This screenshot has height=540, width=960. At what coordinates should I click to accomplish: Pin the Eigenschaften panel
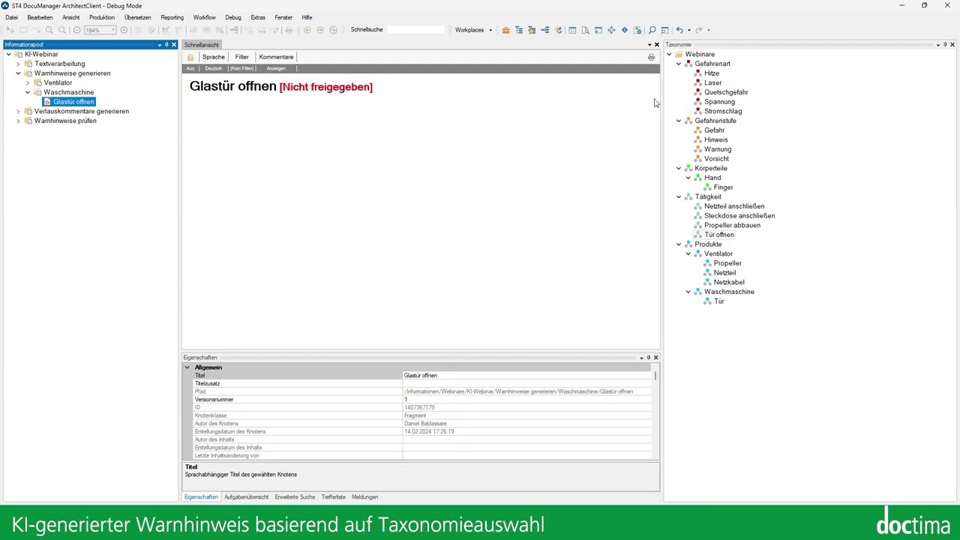click(x=648, y=358)
